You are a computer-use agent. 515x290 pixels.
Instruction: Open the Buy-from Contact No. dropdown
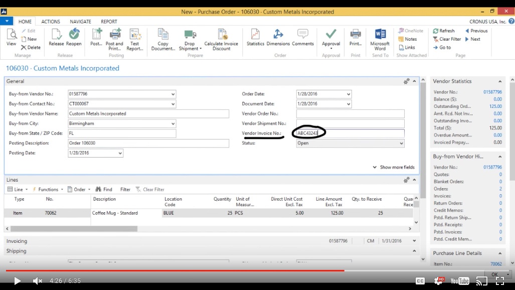tap(173, 104)
